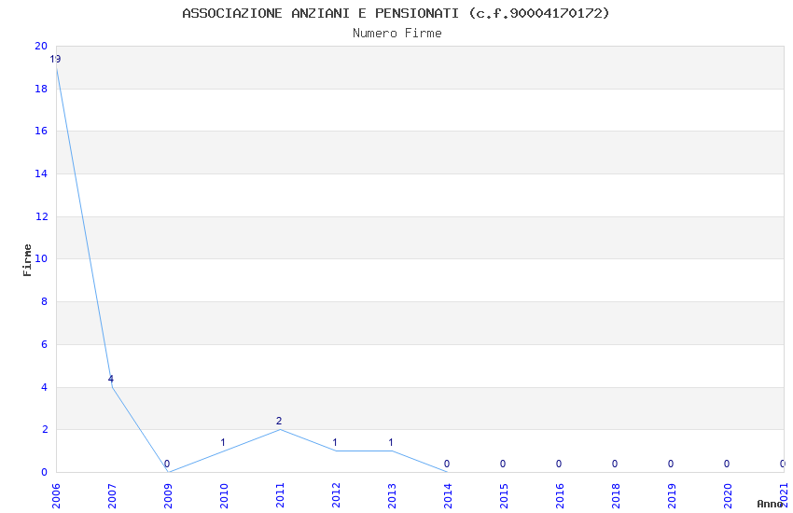This screenshot has height=513, width=793.
Task: Click the subtitle Numero Firme
Action: pyautogui.click(x=397, y=34)
